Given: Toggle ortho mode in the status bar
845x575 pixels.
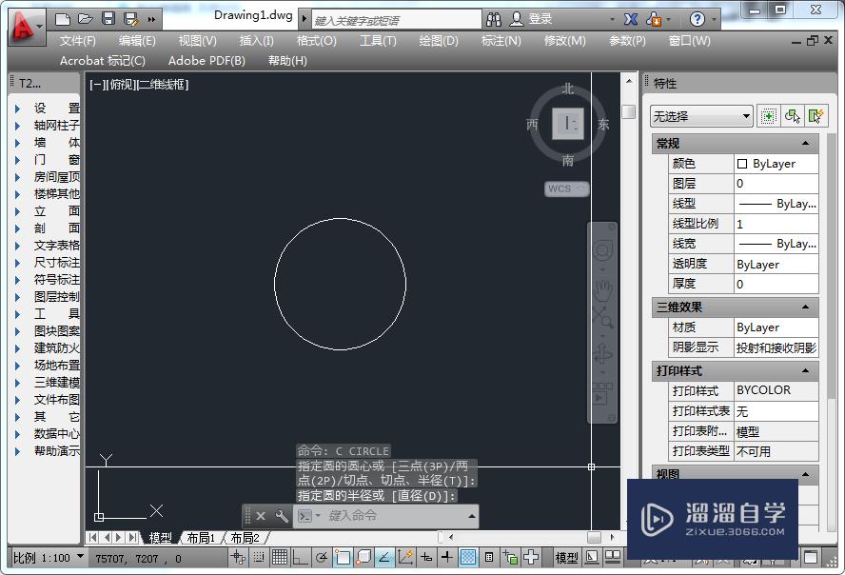Looking at the screenshot, I should 299,559.
